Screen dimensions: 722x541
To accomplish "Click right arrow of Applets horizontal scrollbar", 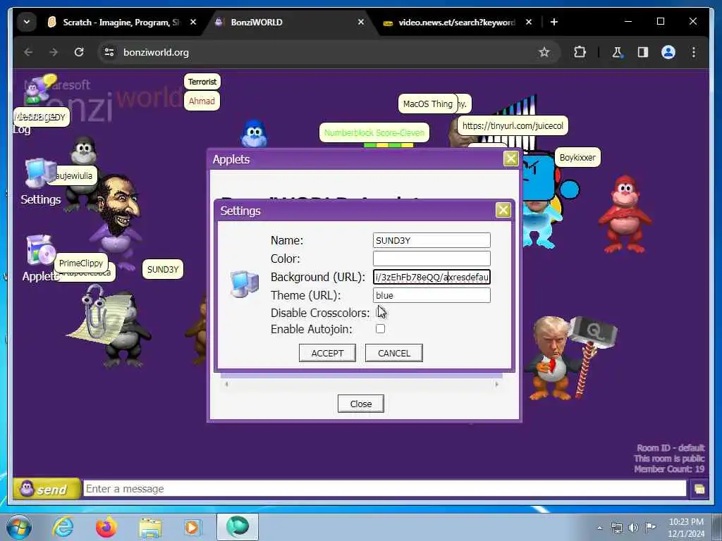I will point(496,384).
